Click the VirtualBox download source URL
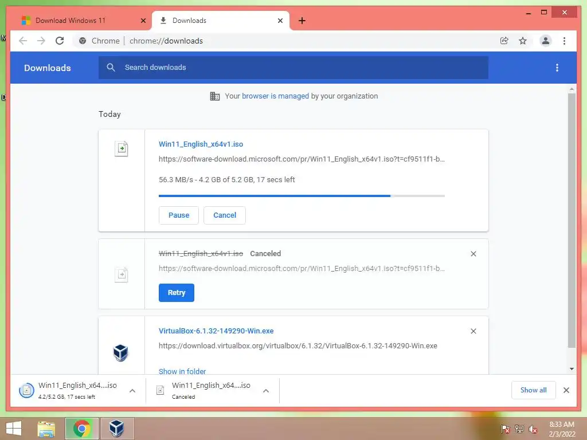The height and width of the screenshot is (440, 587). 298,345
